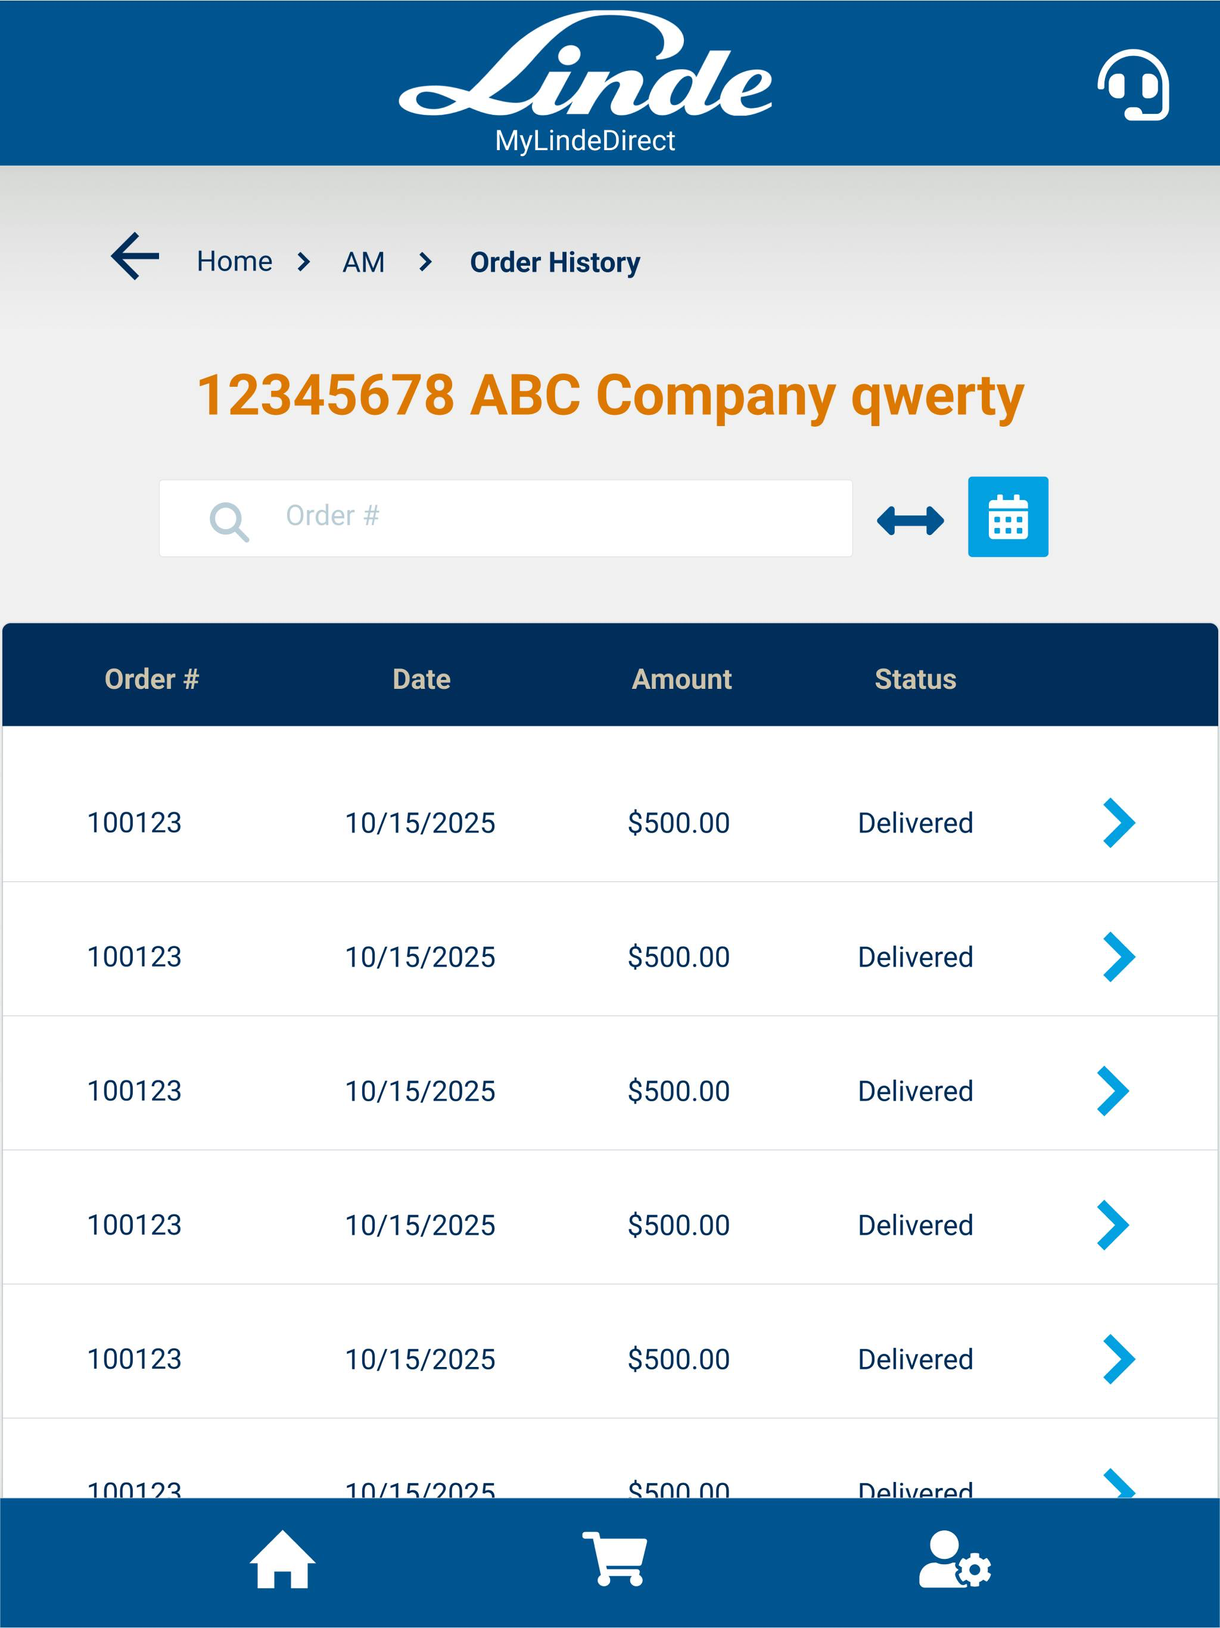Sort by the Amount column header
This screenshot has width=1220, height=1628.
coord(681,679)
